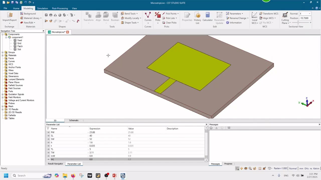Collapse the Components tree node
321x180 pixels.
[3, 34]
